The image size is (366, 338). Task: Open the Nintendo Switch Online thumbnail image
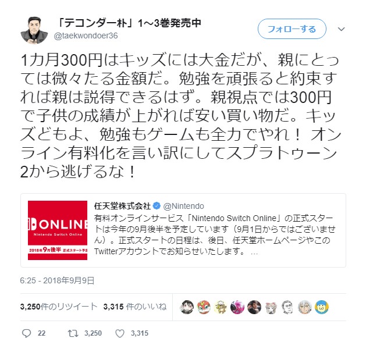(x=58, y=230)
